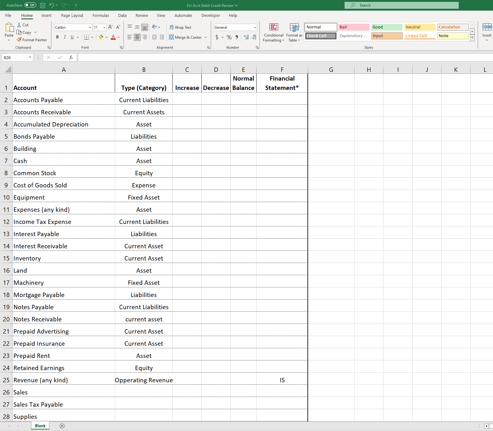The width and height of the screenshot is (493, 431).
Task: Apply the Check Cell style
Action: click(x=321, y=36)
